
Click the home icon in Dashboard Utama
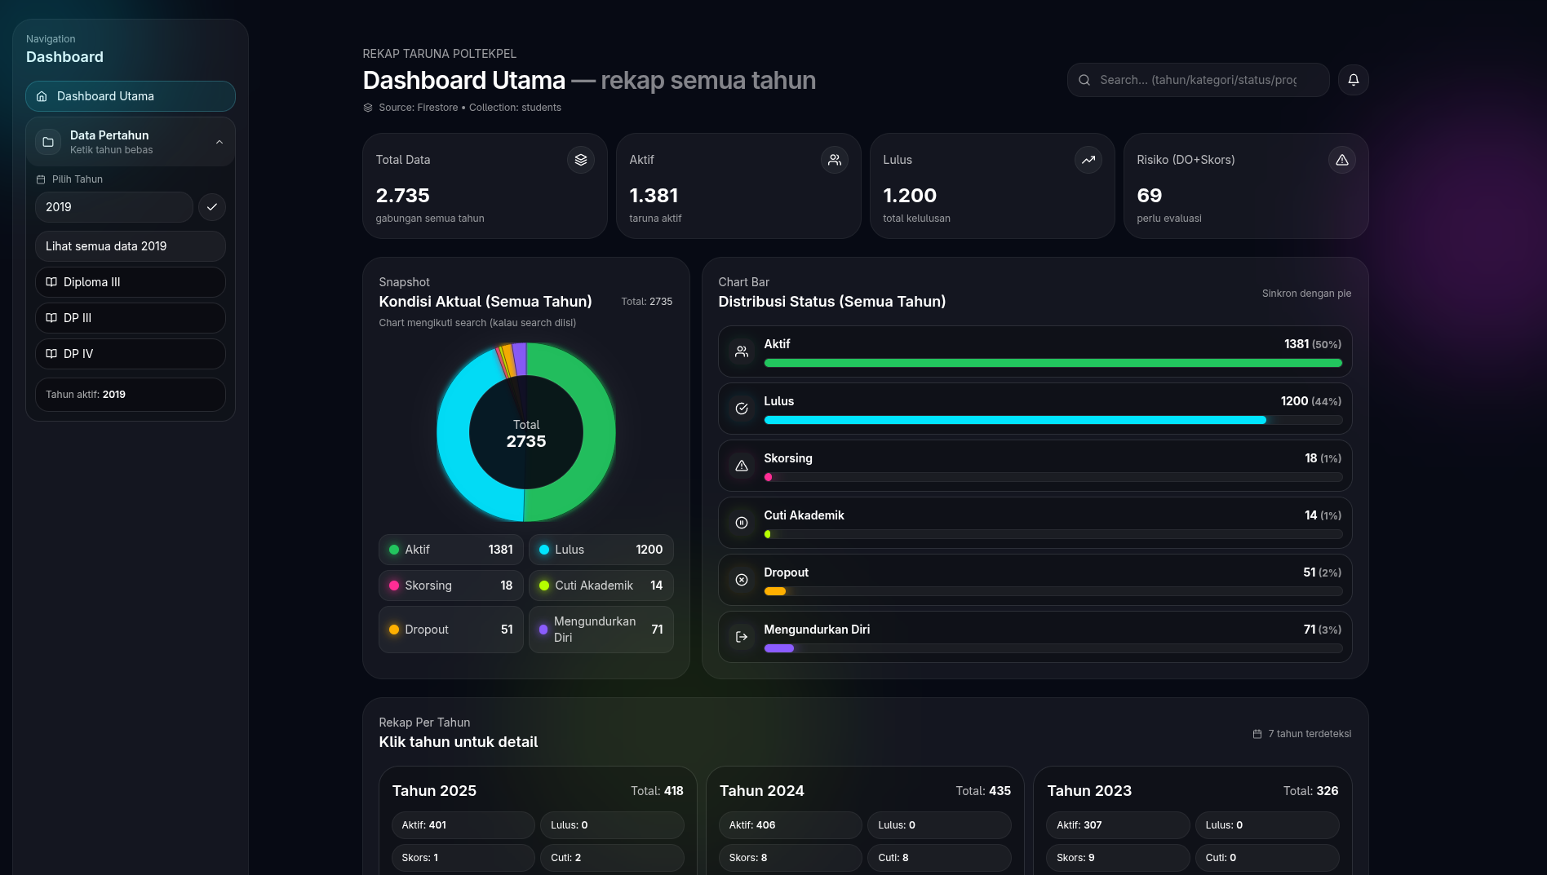[42, 96]
